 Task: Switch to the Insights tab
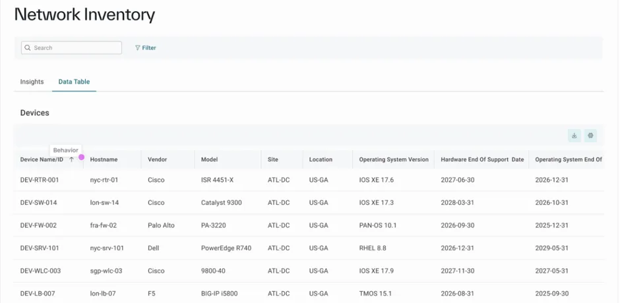coord(32,82)
